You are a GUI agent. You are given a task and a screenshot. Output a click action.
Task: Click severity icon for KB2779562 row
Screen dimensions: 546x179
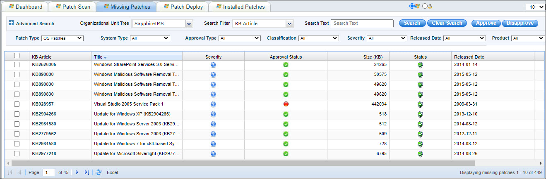tap(213, 134)
